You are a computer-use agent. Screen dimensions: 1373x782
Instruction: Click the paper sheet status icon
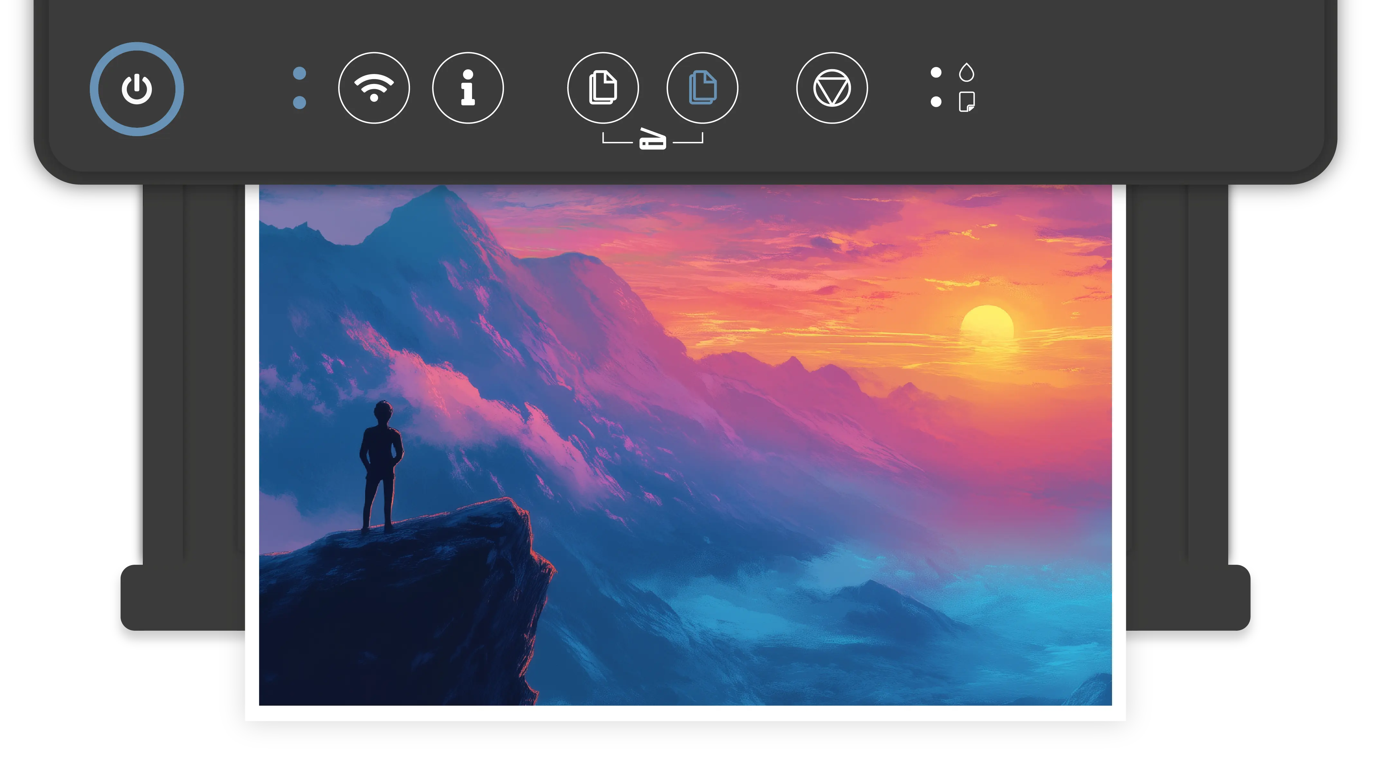click(x=967, y=101)
